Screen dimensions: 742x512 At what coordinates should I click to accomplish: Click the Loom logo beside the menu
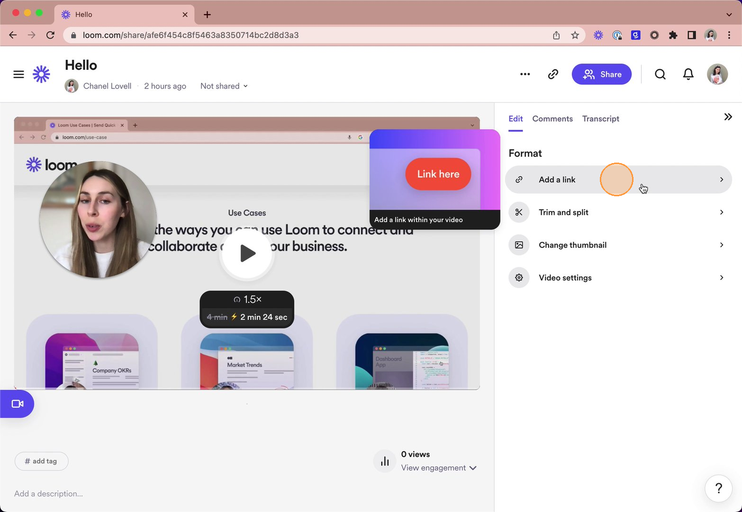coord(41,74)
